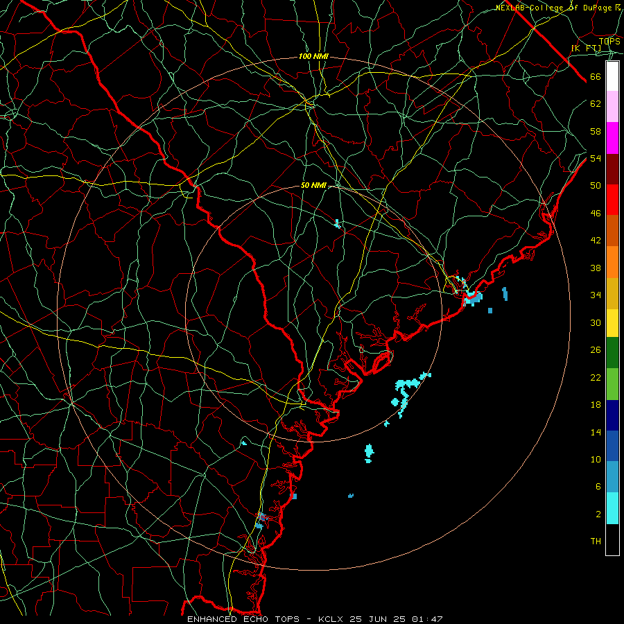Click the black TH threshold swatch
The image size is (624, 624).
click(x=612, y=539)
